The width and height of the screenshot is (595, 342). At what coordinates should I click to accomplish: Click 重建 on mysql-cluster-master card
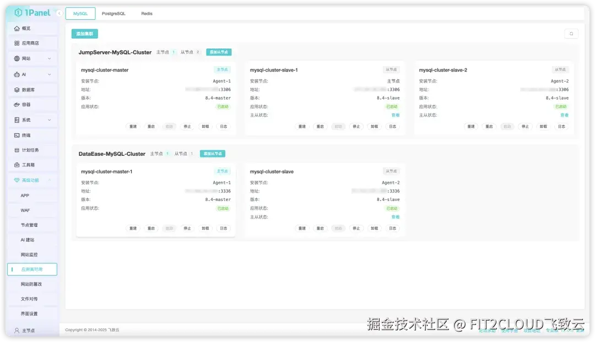(133, 127)
